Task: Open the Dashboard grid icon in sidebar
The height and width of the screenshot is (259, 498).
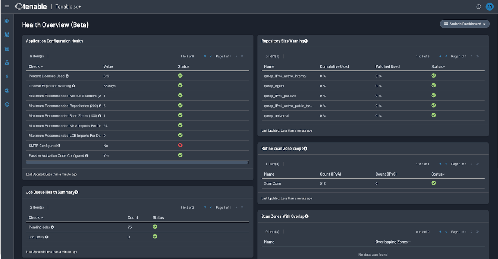Action: click(7, 21)
